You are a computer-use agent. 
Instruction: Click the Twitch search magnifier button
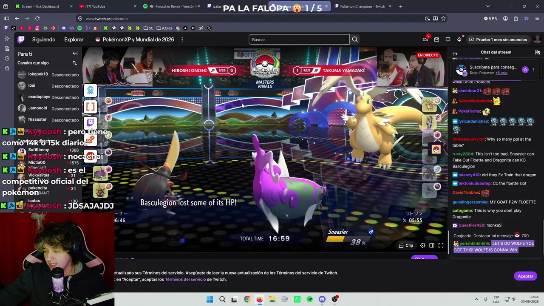coord(355,40)
